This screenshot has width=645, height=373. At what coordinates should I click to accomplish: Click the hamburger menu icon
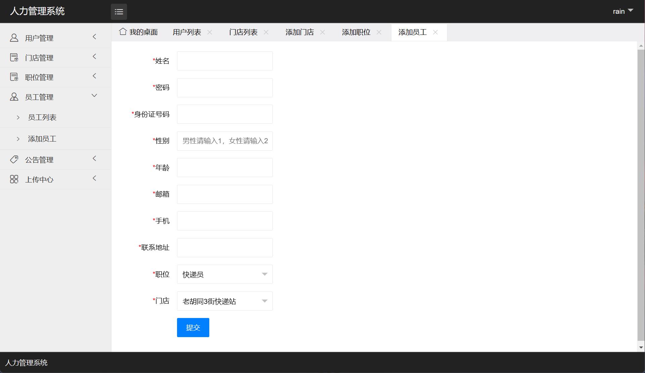click(119, 12)
